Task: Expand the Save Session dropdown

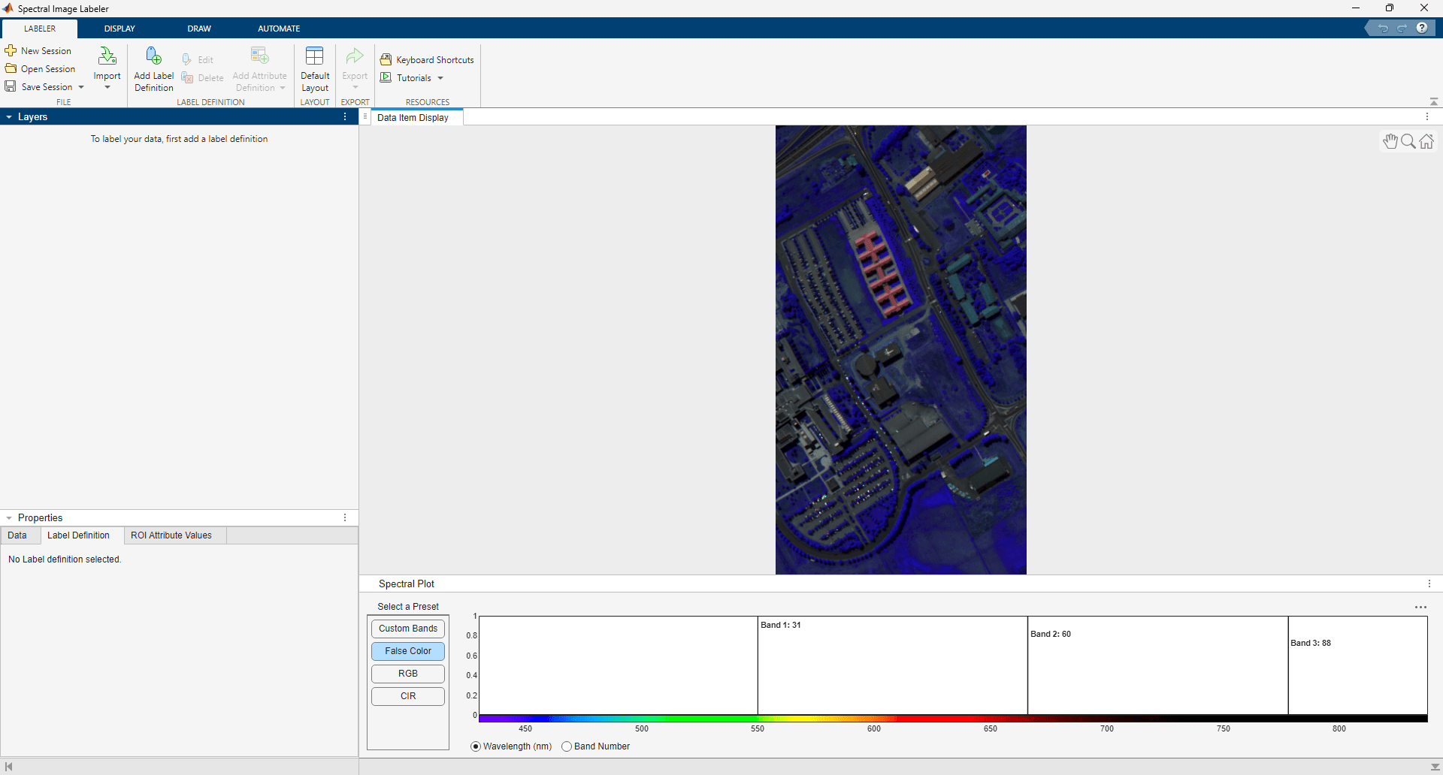Action: [x=80, y=86]
